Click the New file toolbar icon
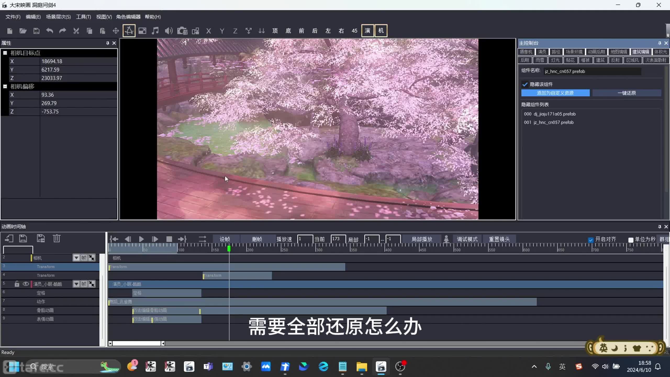 10,31
